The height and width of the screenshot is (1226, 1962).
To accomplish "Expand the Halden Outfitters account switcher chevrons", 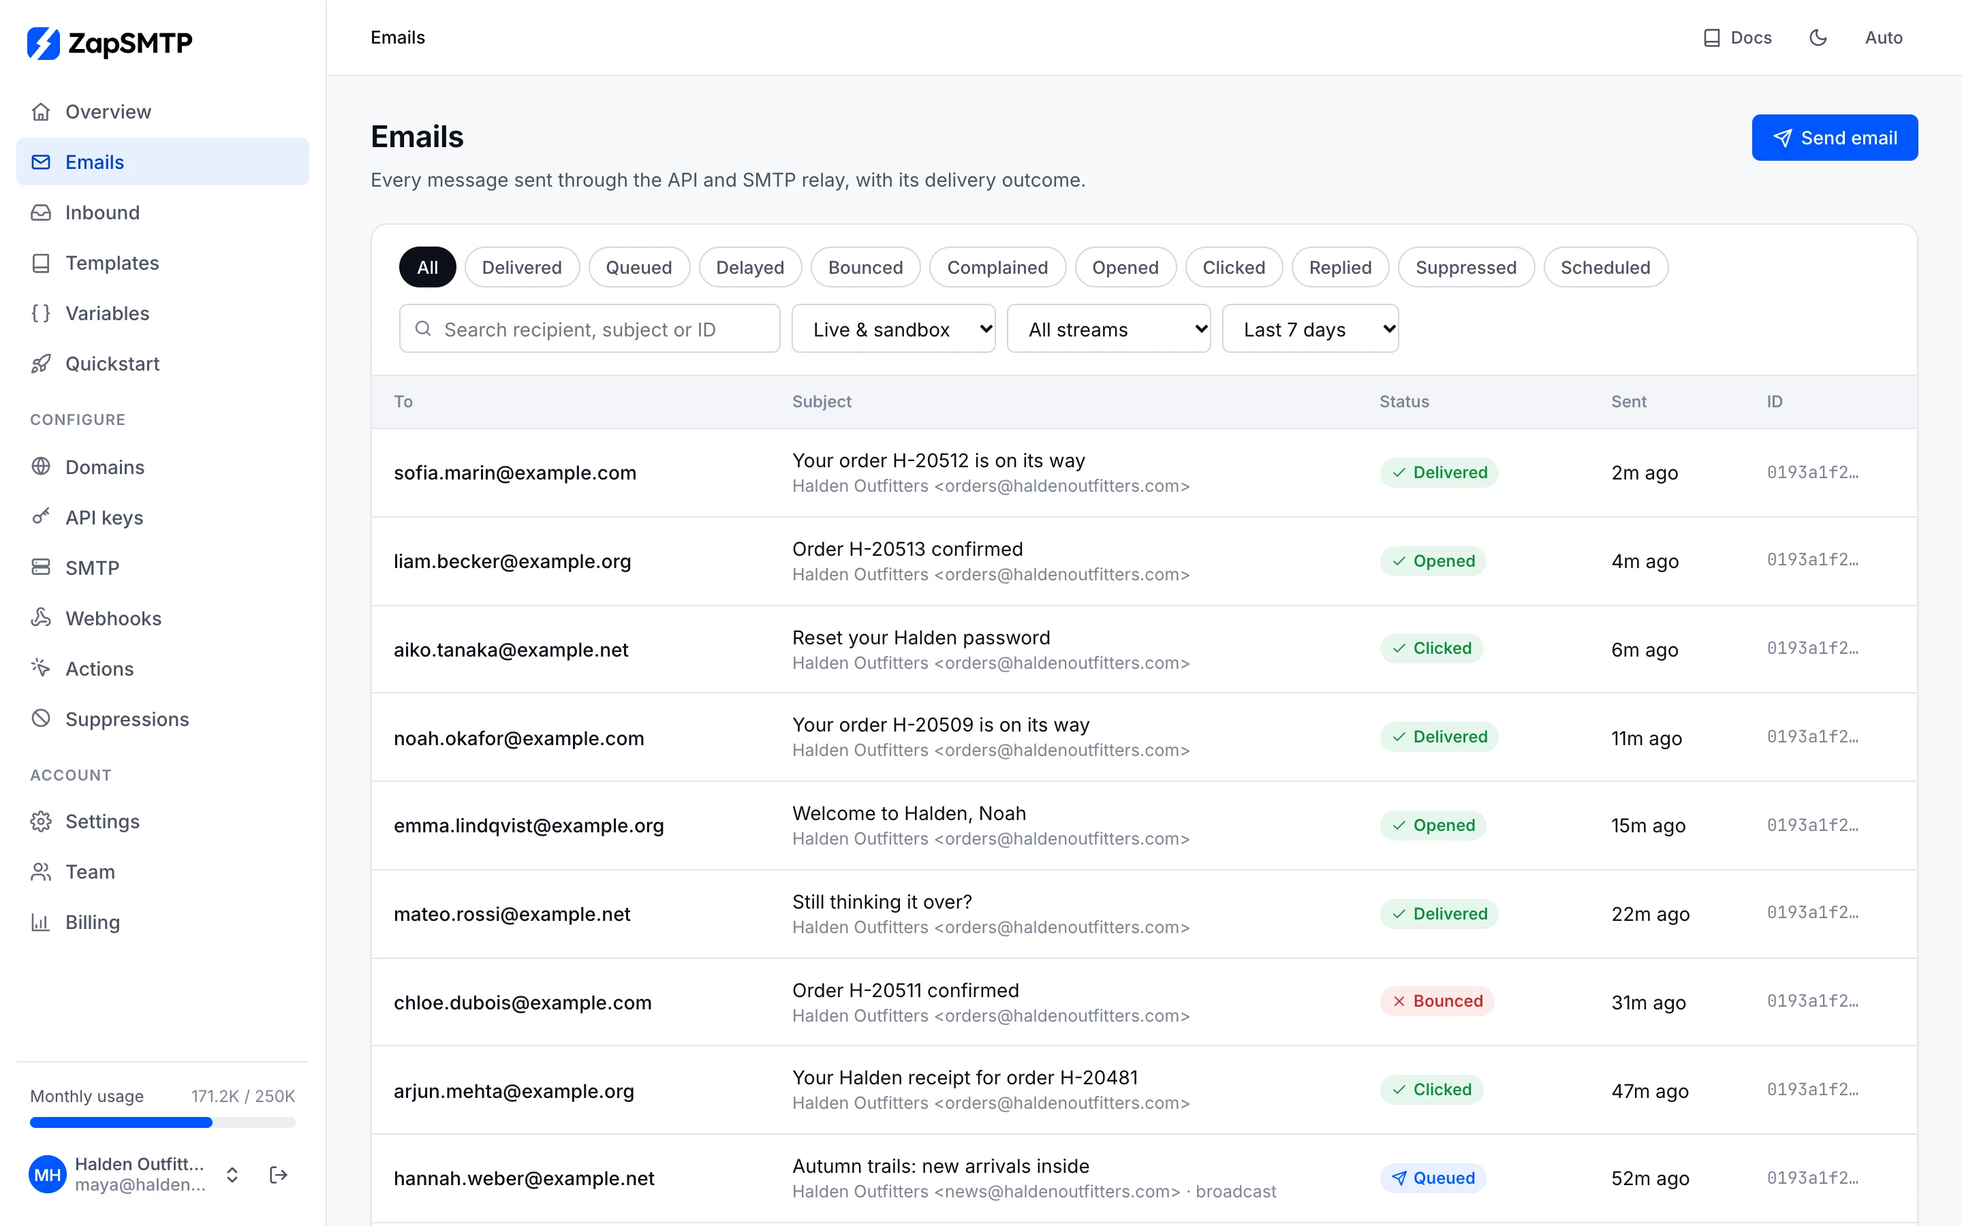I will (x=232, y=1174).
